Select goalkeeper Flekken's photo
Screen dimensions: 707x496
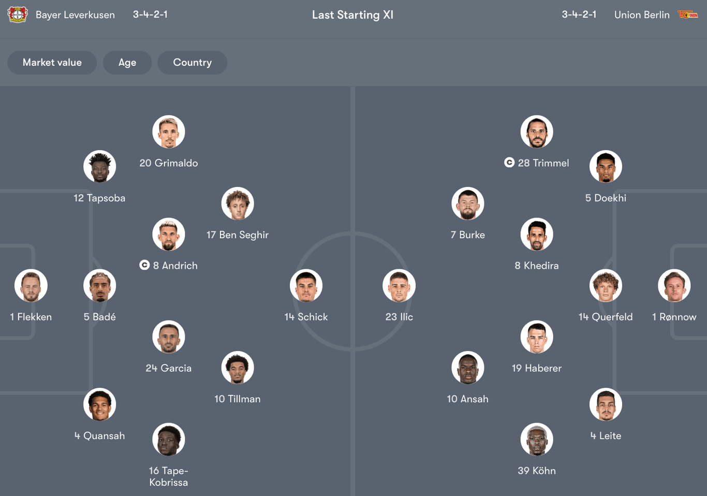point(31,286)
